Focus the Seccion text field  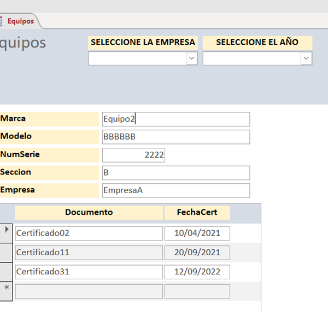[175, 173]
